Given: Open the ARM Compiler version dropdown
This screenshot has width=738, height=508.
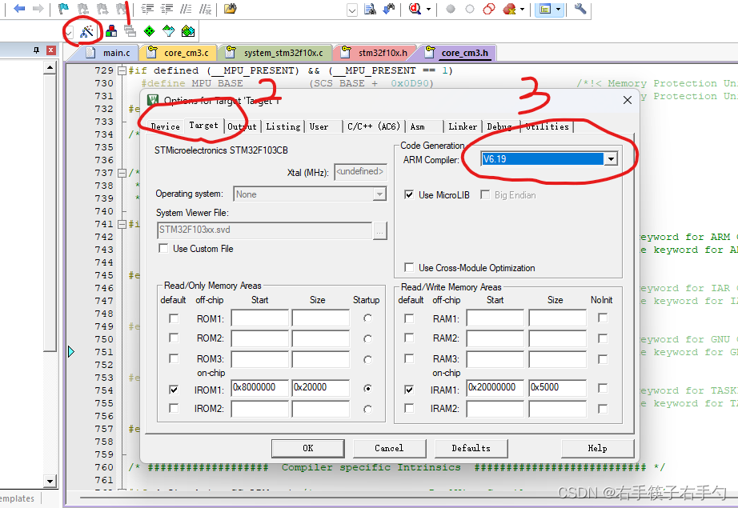Looking at the screenshot, I should pyautogui.click(x=612, y=157).
